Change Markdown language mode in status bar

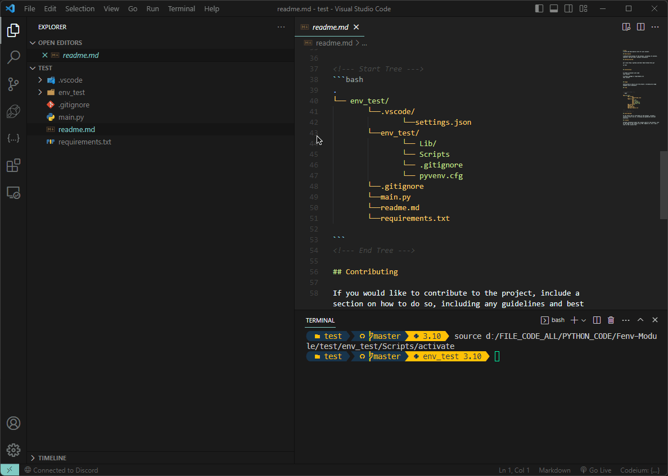554,470
